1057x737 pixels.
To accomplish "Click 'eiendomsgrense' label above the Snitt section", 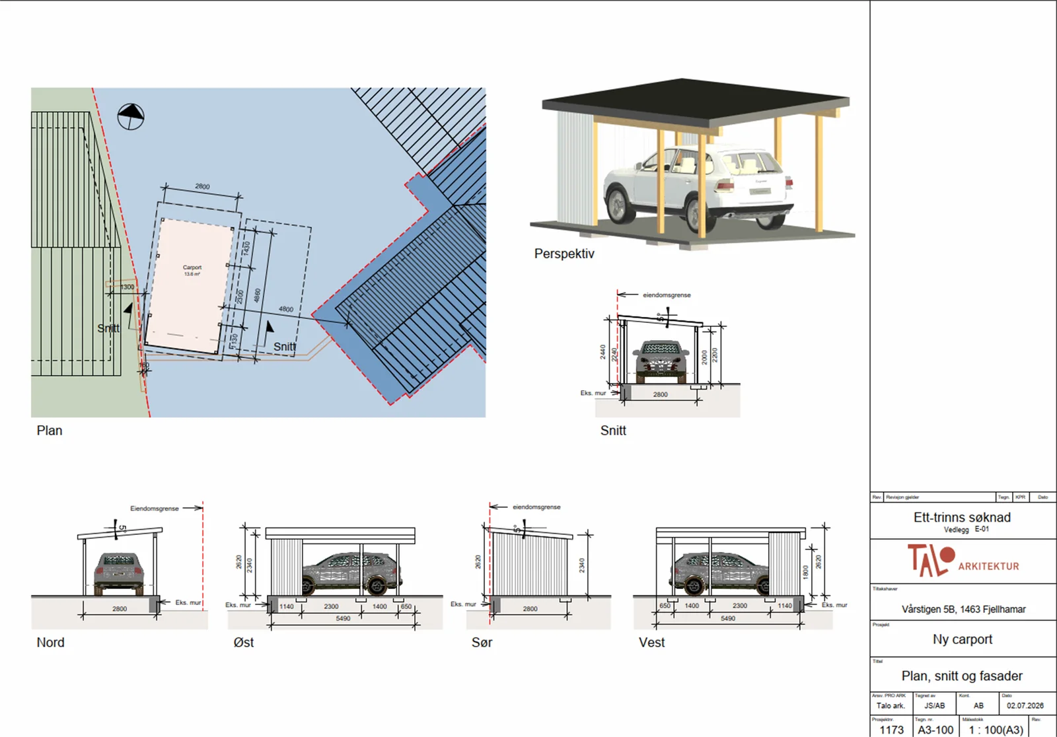I will point(667,295).
